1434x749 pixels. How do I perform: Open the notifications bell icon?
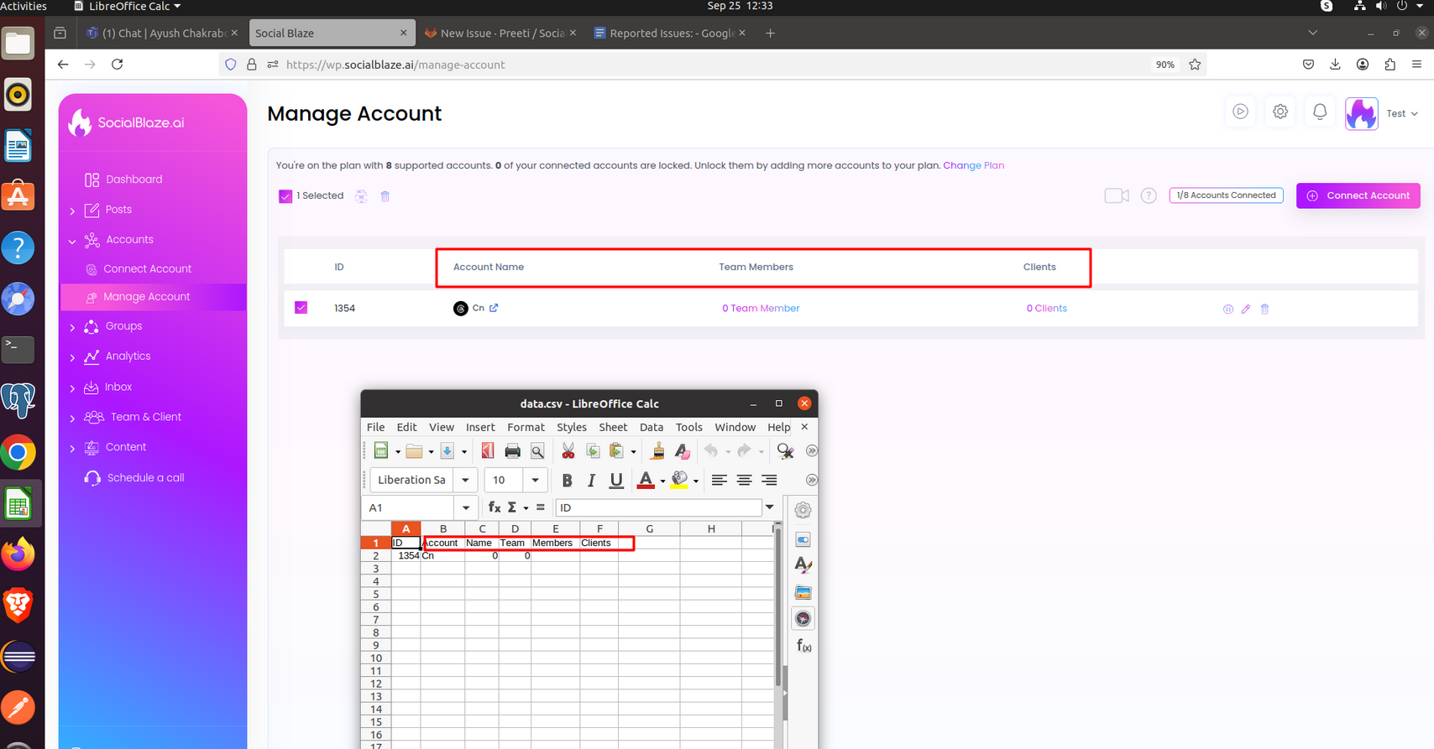pos(1320,112)
